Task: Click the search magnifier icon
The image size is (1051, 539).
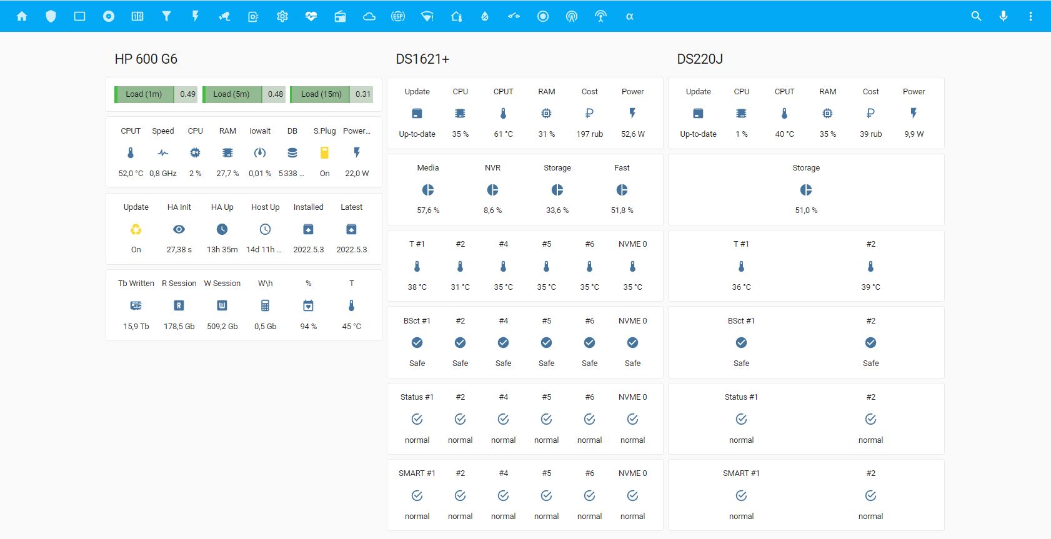Action: pos(976,16)
